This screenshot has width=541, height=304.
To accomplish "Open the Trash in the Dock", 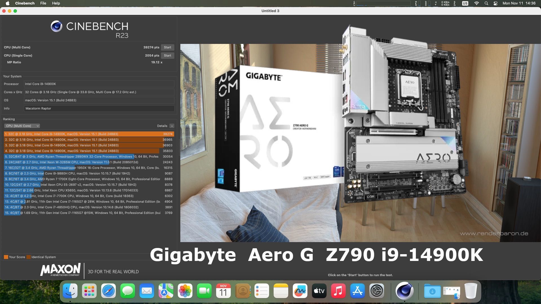I will (x=471, y=291).
